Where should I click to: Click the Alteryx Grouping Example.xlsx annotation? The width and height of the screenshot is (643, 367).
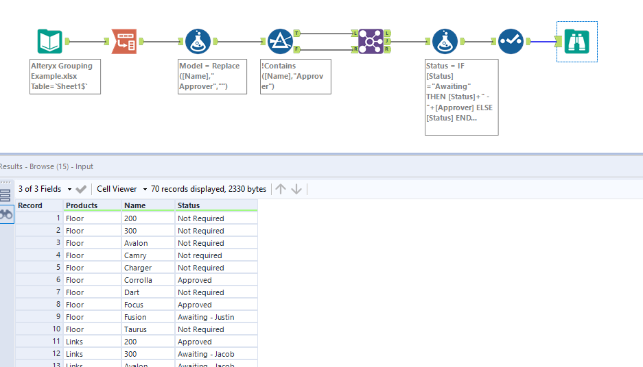65,77
